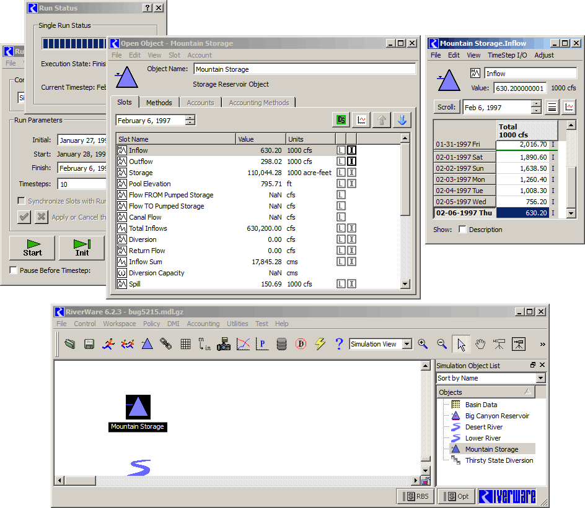Click the Object Name input field
The image size is (585, 508).
coord(304,69)
